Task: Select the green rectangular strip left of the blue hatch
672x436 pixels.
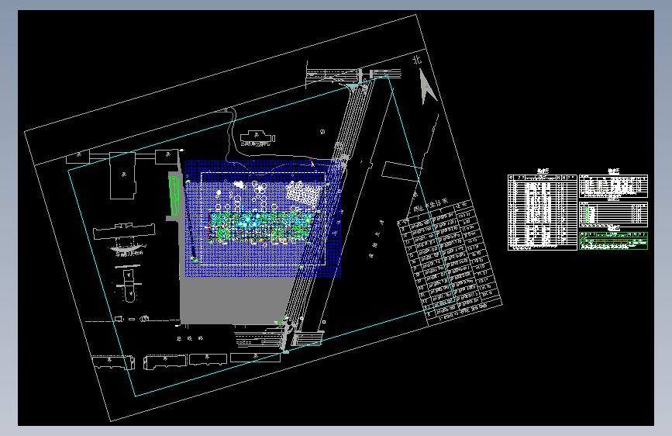Action: [174, 196]
